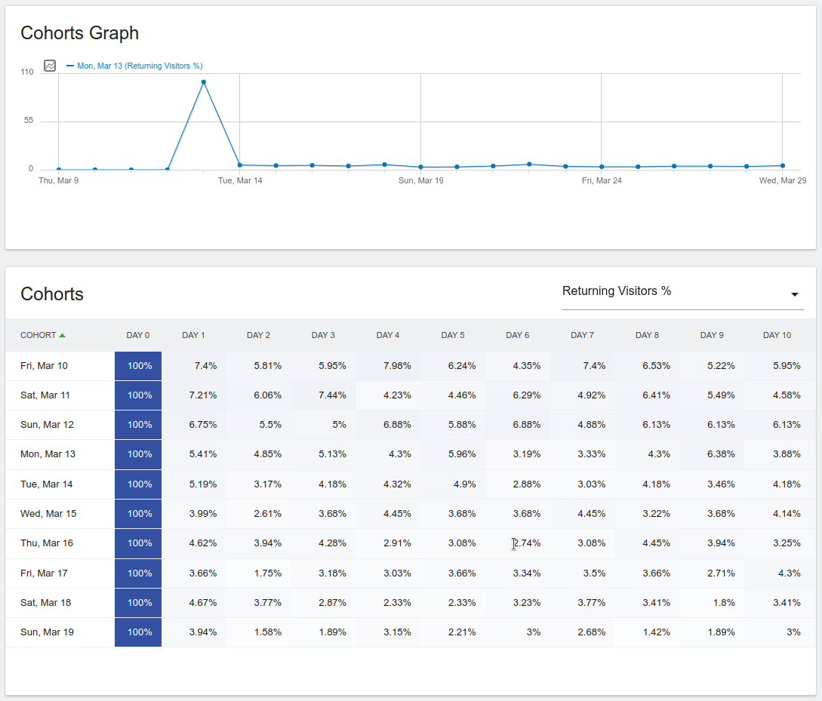Click the metric picker chart icon
Viewport: 822px width, 701px height.
point(50,66)
